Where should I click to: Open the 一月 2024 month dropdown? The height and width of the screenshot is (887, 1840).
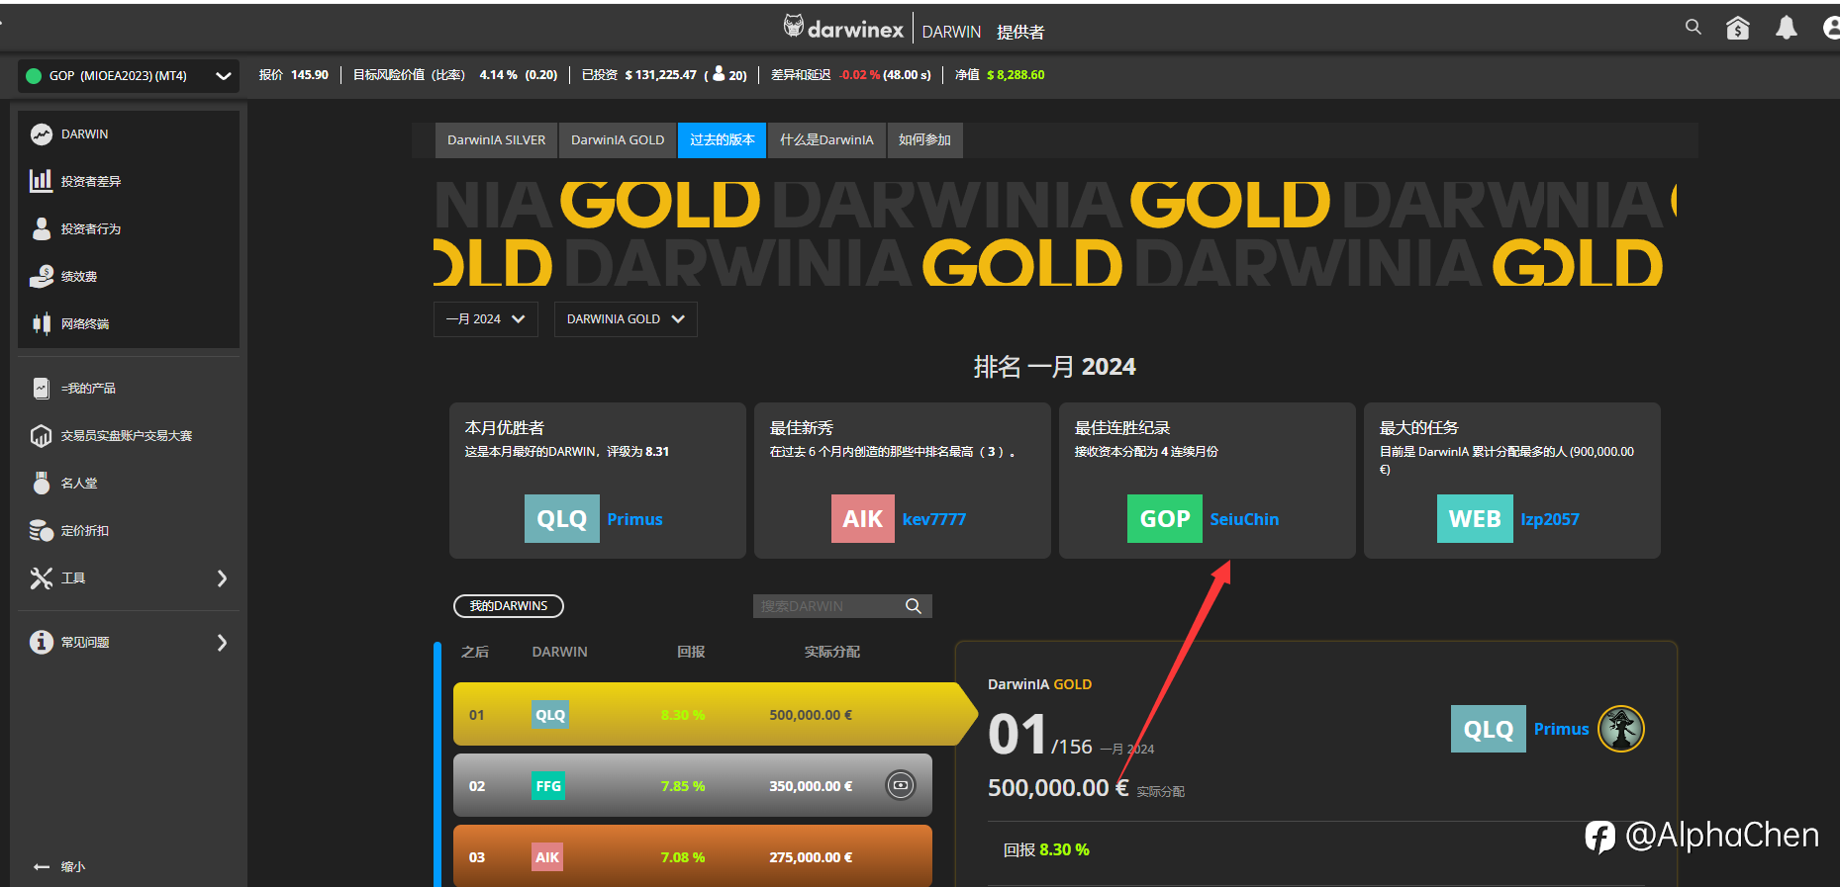(x=485, y=319)
